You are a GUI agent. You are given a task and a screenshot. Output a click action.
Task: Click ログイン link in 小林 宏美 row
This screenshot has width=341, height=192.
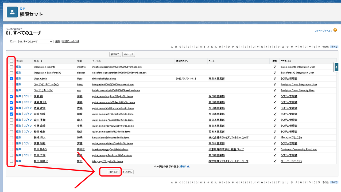click(28, 126)
